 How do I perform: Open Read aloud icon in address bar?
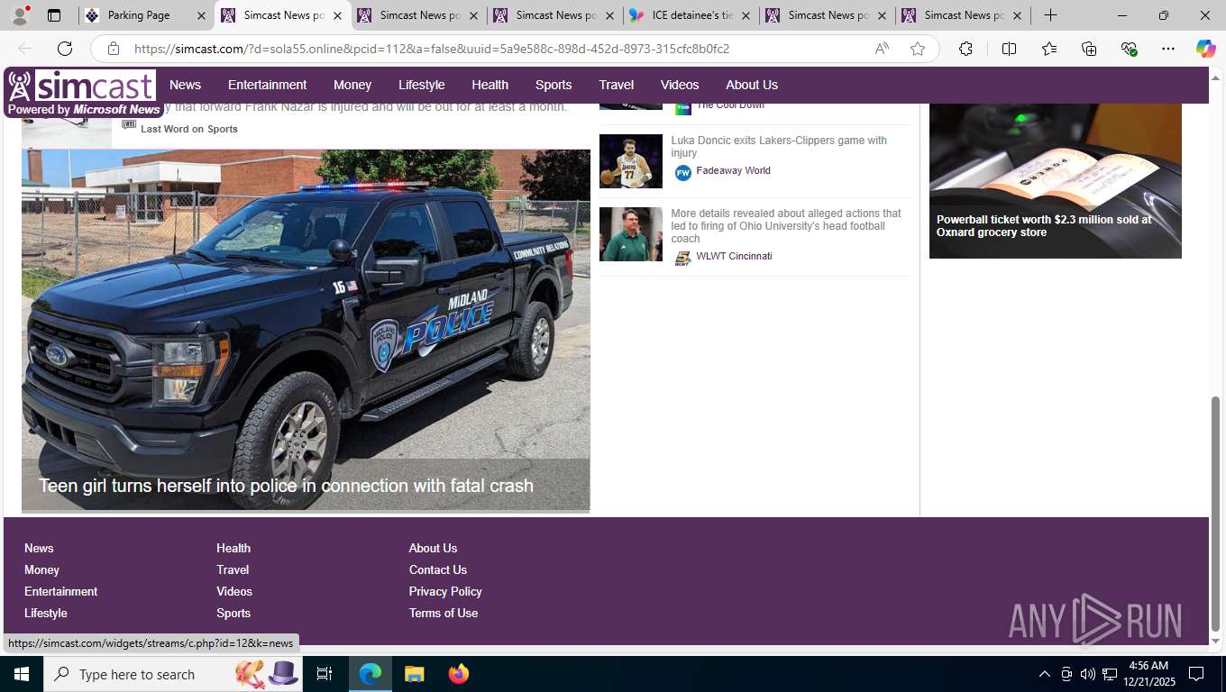882,49
